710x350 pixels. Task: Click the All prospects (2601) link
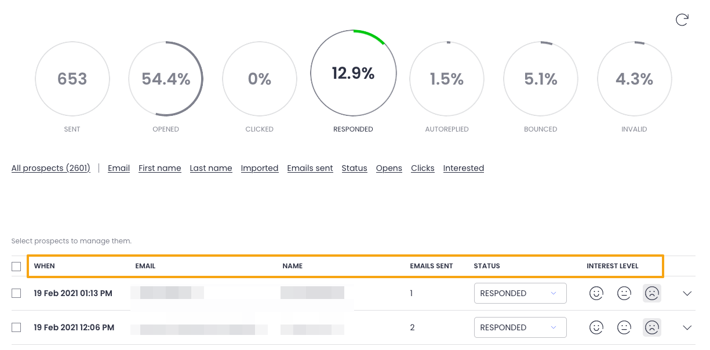coord(51,168)
